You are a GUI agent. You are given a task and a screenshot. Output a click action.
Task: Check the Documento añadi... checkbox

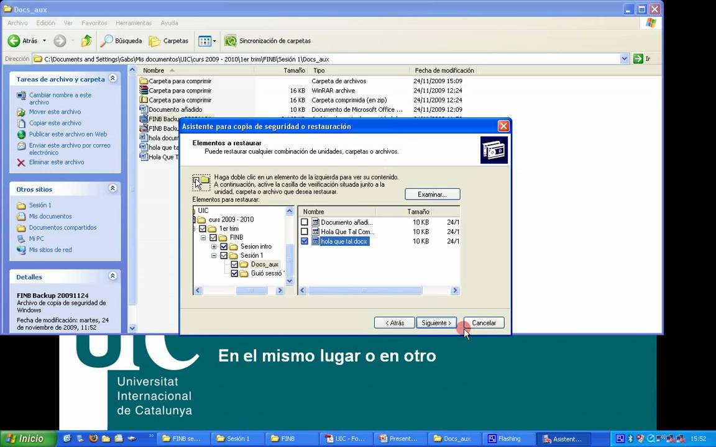click(x=305, y=223)
